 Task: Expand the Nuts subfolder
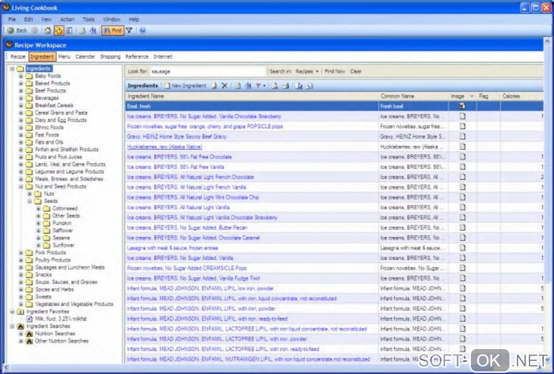(x=30, y=194)
